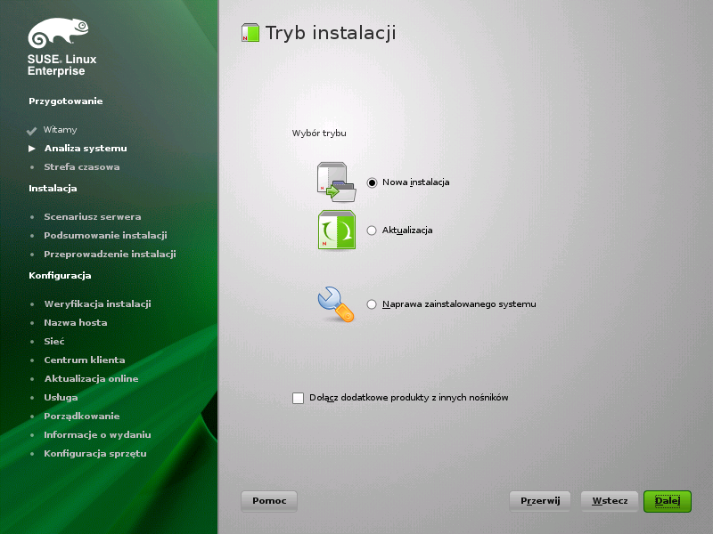
Task: Click the Sieć step in sidebar
Action: 54,342
